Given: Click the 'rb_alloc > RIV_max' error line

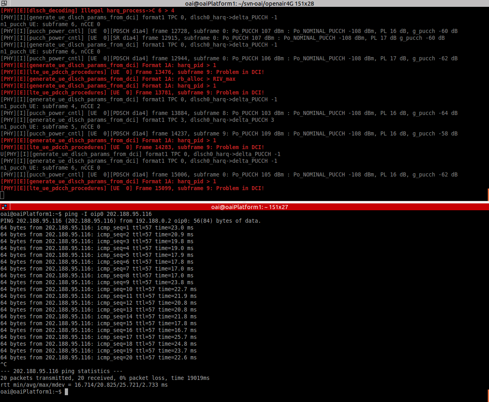Looking at the screenshot, I should (x=118, y=79).
